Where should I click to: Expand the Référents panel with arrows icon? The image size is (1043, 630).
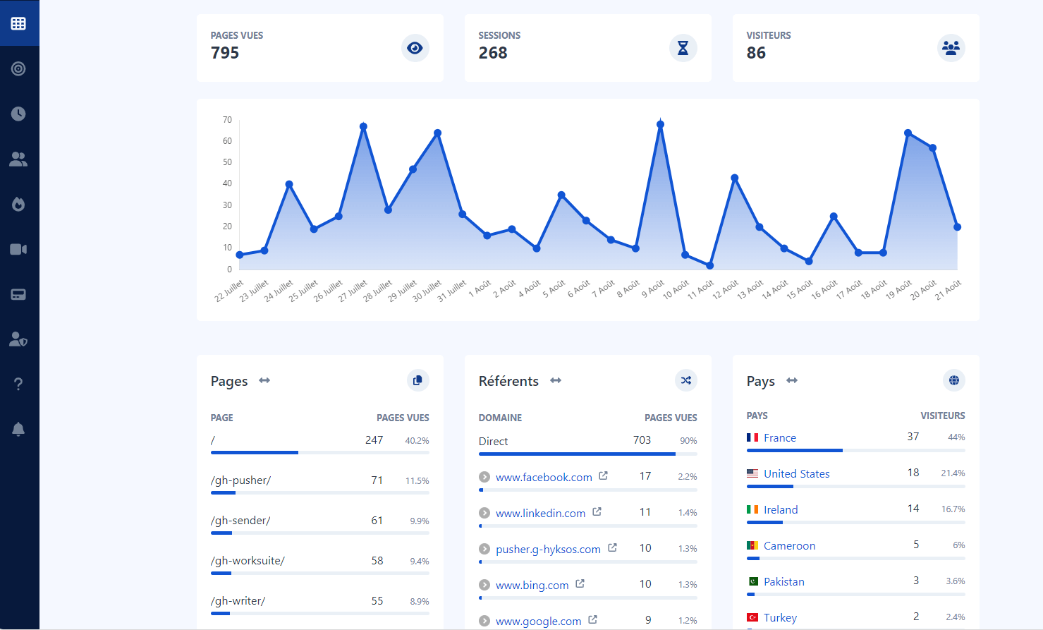point(556,380)
